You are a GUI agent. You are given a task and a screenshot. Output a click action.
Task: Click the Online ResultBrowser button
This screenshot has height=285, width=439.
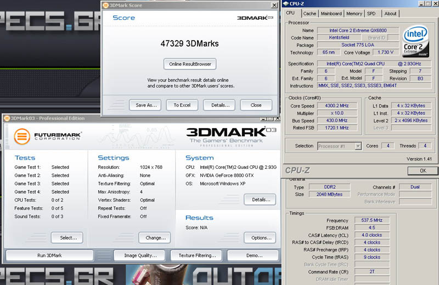coord(190,64)
